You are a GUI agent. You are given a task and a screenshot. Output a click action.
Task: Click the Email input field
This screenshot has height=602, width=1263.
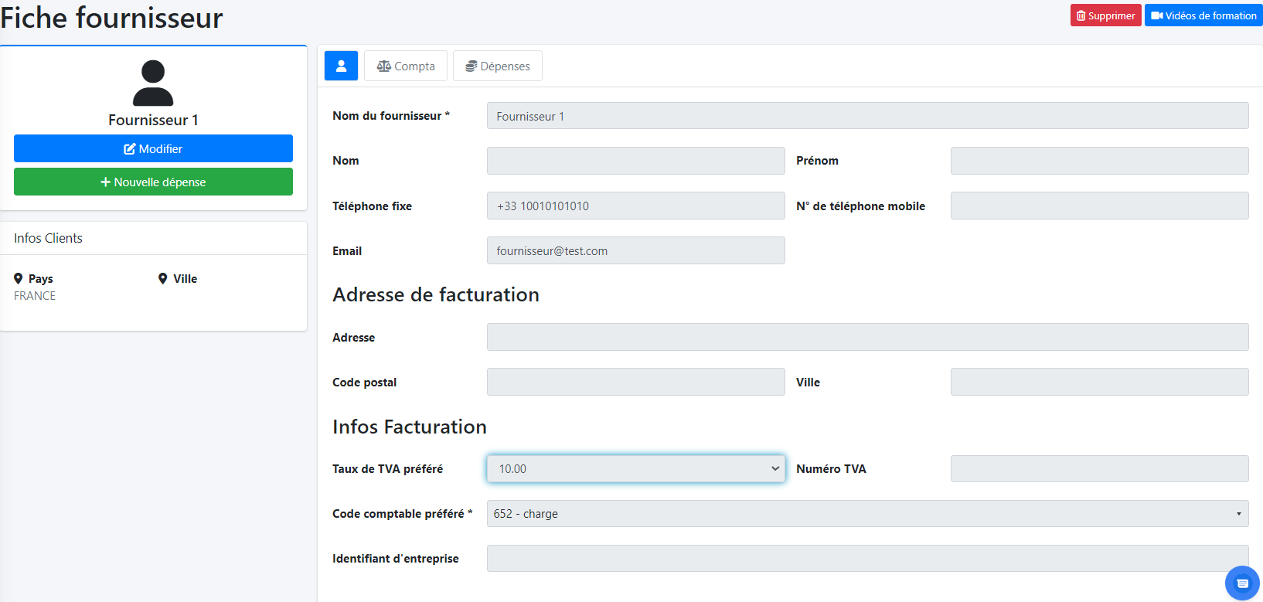pos(635,250)
